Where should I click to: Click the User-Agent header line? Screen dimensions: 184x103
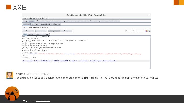tap(55, 40)
